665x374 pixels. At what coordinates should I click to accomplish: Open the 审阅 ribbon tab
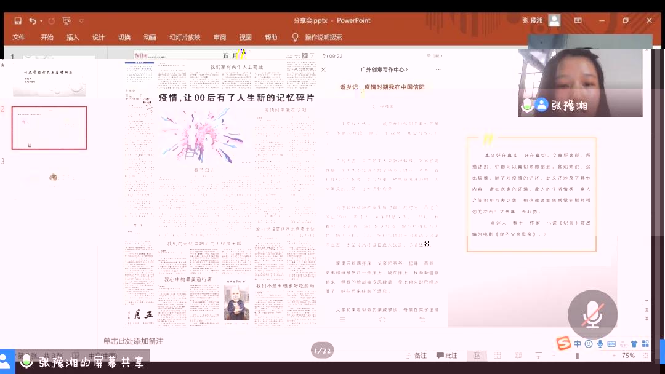[x=220, y=38]
